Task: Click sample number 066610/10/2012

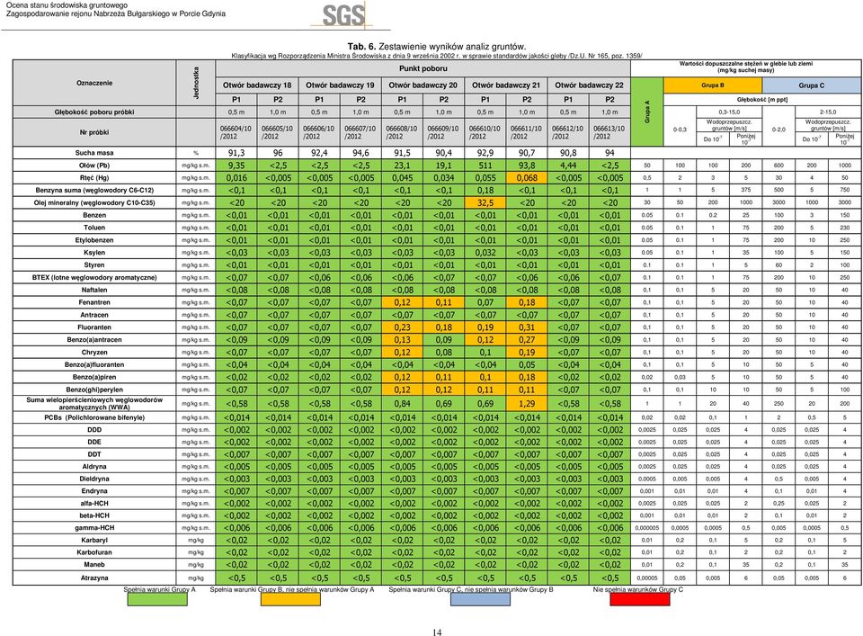Action: point(485,132)
